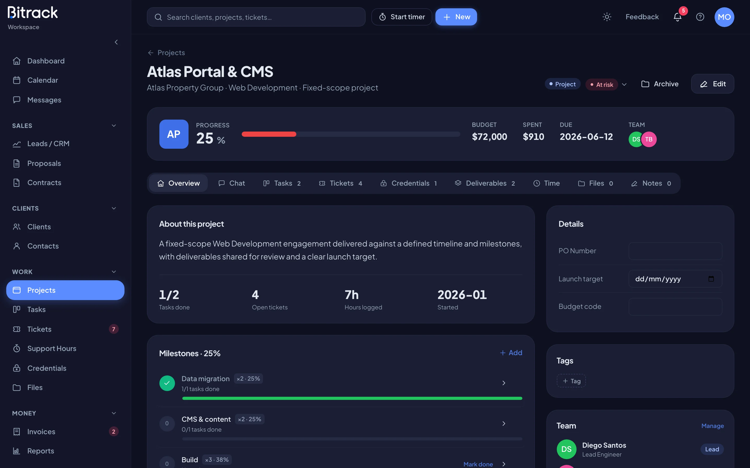The height and width of the screenshot is (468, 750).
Task: Focus the search clients, projects, tickets field
Action: click(256, 17)
